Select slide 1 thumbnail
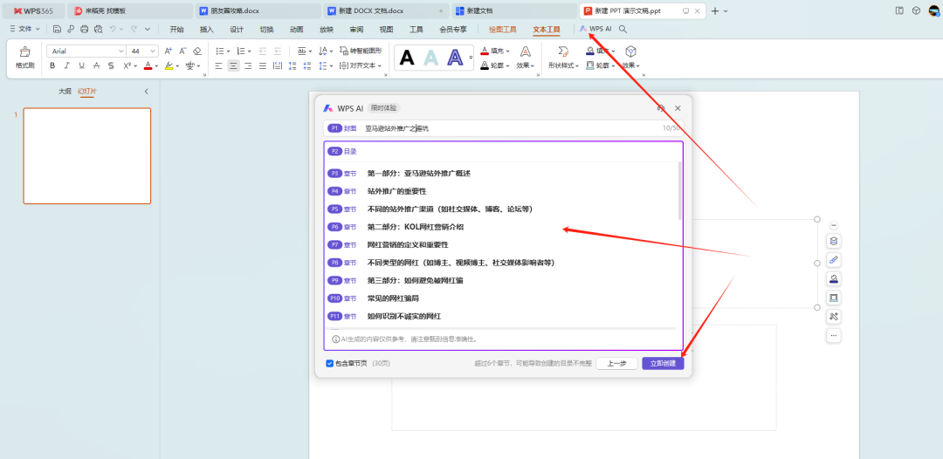 [x=87, y=156]
